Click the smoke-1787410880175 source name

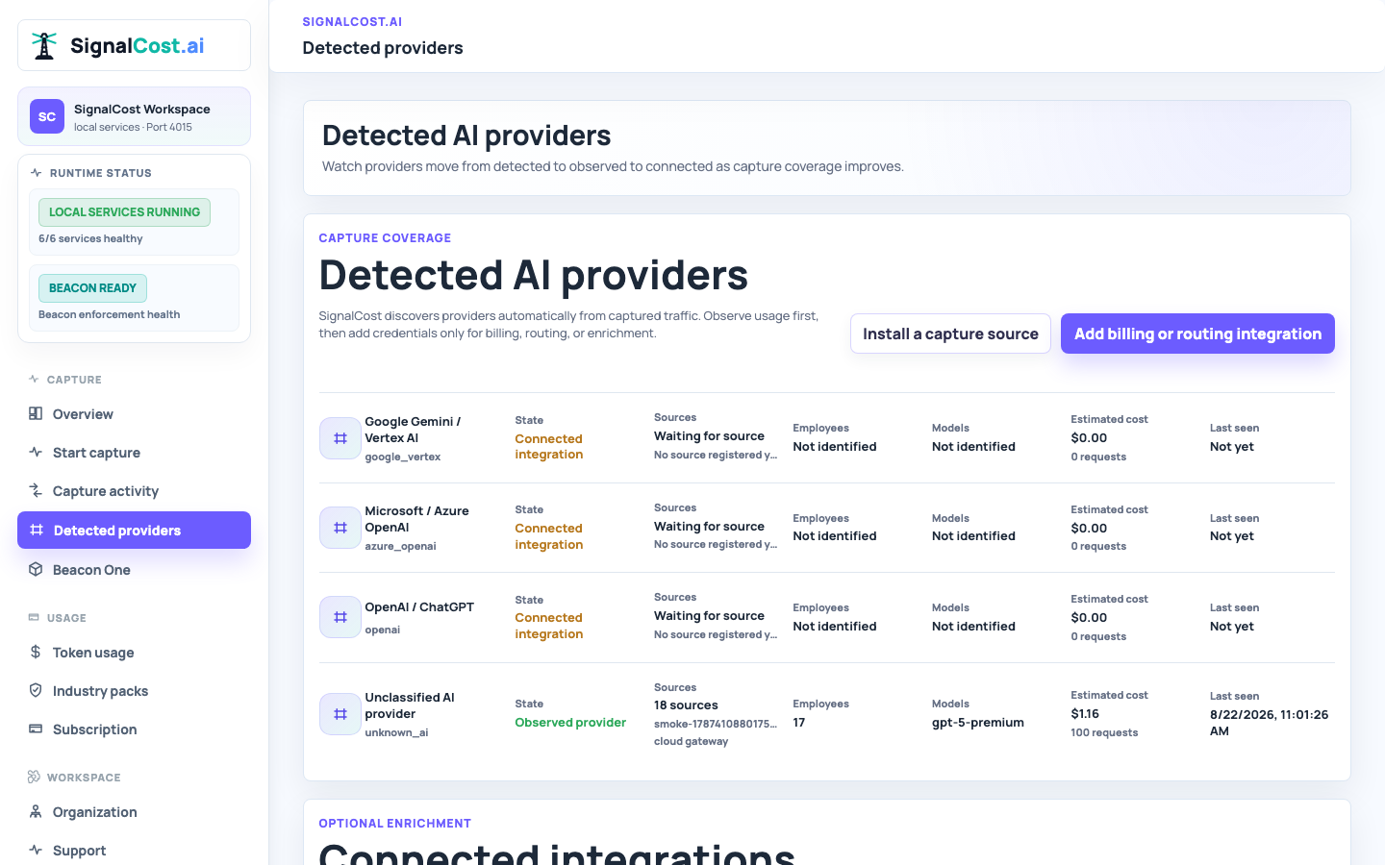coord(716,724)
